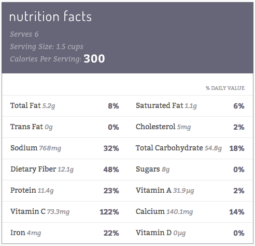Click the 48% Dietary Fiber percentage
Screen dimensions: 255x246
point(111,170)
